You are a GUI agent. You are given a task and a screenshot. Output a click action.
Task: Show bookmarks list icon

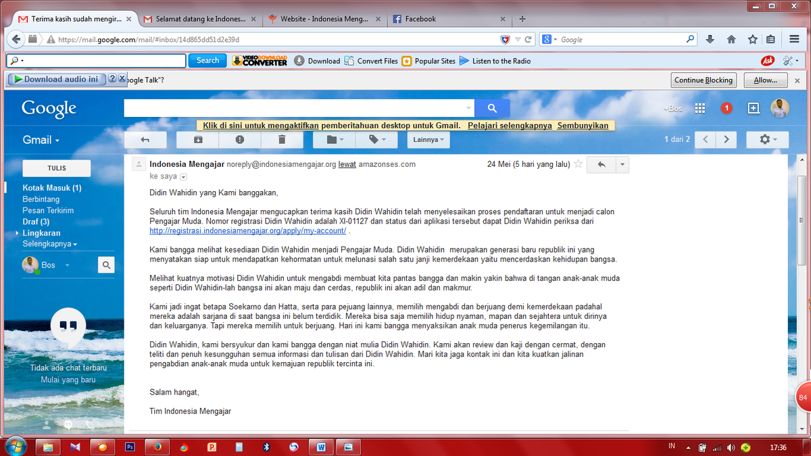coord(770,39)
